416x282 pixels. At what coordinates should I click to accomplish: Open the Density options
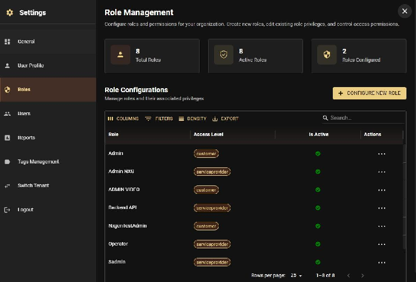coord(192,119)
